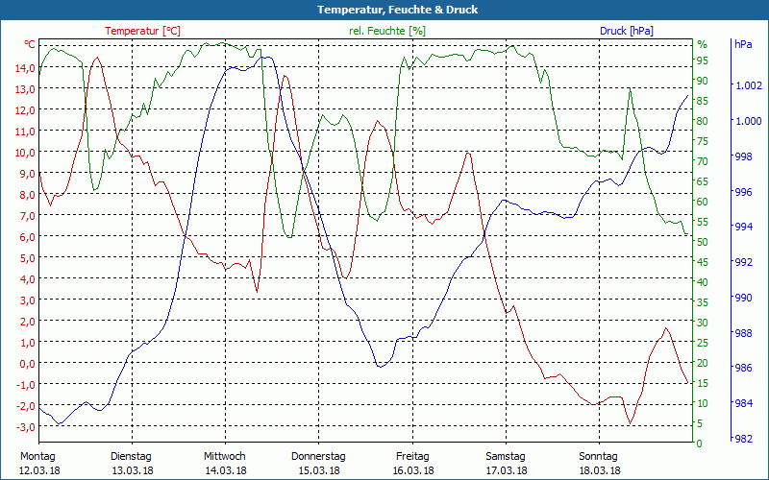Click the 14,0 tick on the temperature axis
Screen dimensions: 769x480
(x=24, y=68)
